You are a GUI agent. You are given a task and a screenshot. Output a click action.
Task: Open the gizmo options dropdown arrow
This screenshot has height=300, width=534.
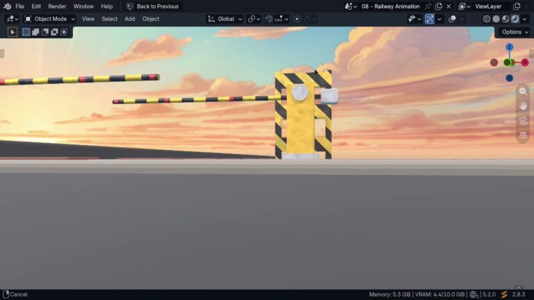(439, 19)
